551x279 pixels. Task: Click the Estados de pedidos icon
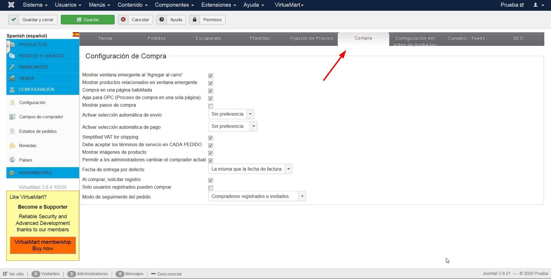click(x=12, y=131)
